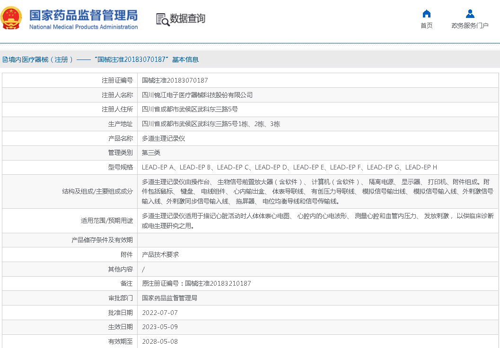
Task: Click the 境内医疗器械（注册） breadcrumb heading
Action: point(38,59)
